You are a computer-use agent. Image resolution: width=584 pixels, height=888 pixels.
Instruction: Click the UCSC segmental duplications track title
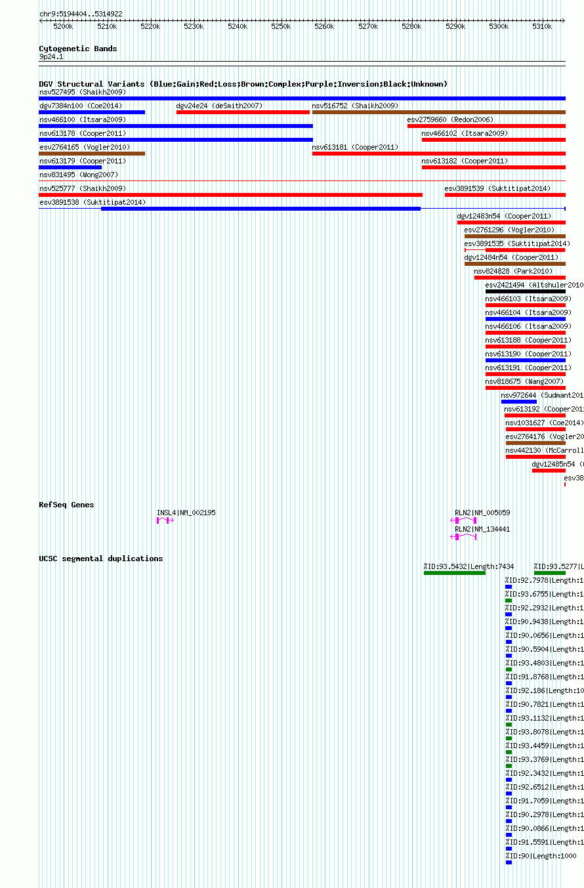[x=101, y=559]
